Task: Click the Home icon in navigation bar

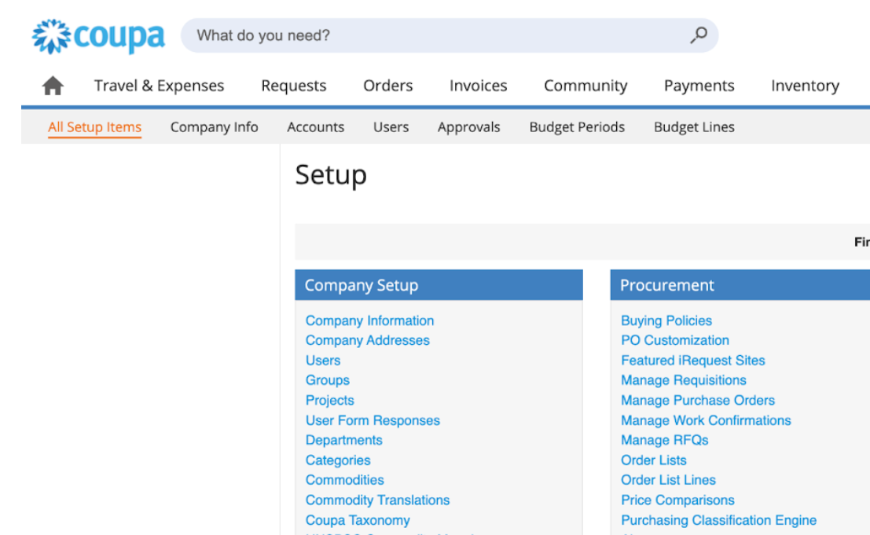Action: click(x=53, y=86)
